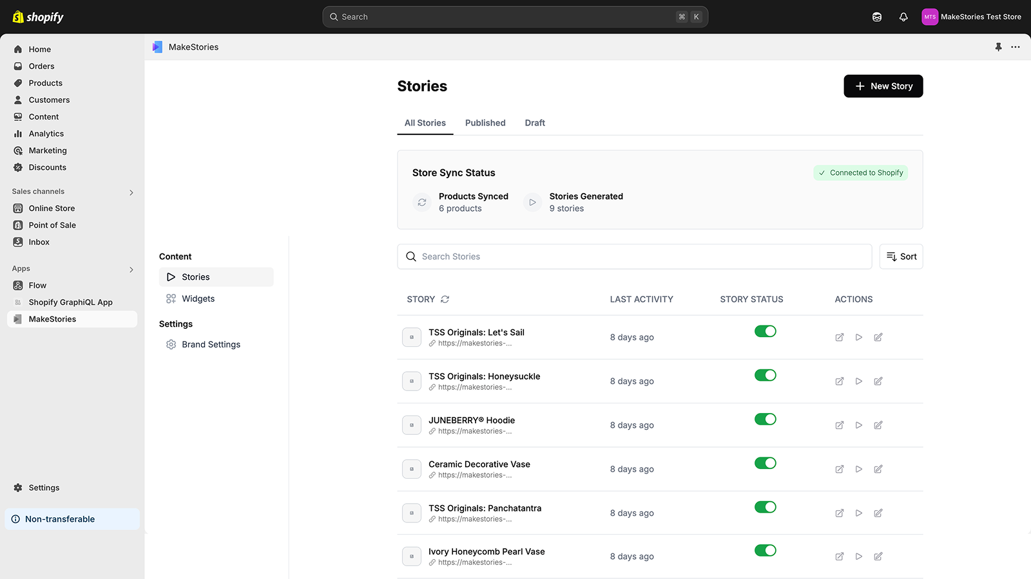Click the Analytics icon in the sidebar
Screen dimensions: 1031x579
18,133
